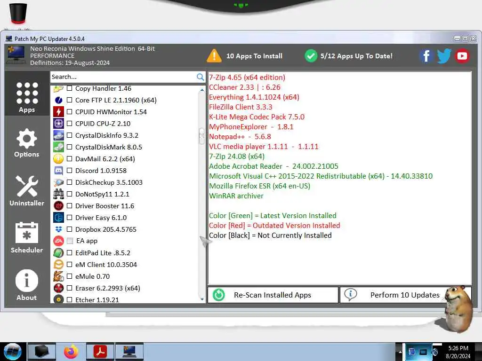Select the outdated 7-Zip 4.65 entry
The height and width of the screenshot is (361, 482).
pyautogui.click(x=247, y=78)
